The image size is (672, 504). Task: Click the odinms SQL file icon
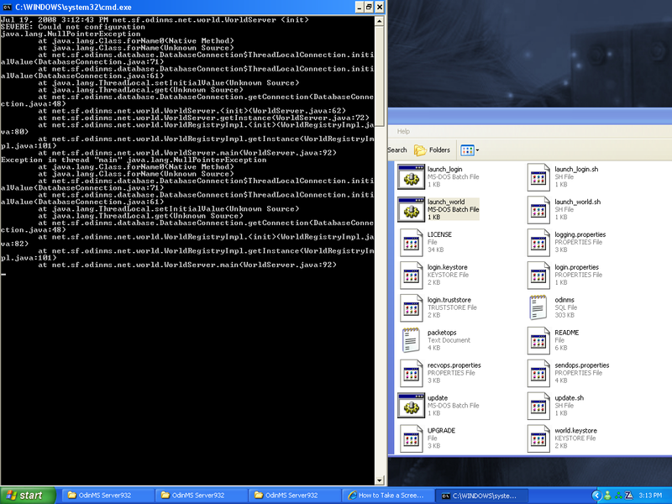[x=539, y=308]
